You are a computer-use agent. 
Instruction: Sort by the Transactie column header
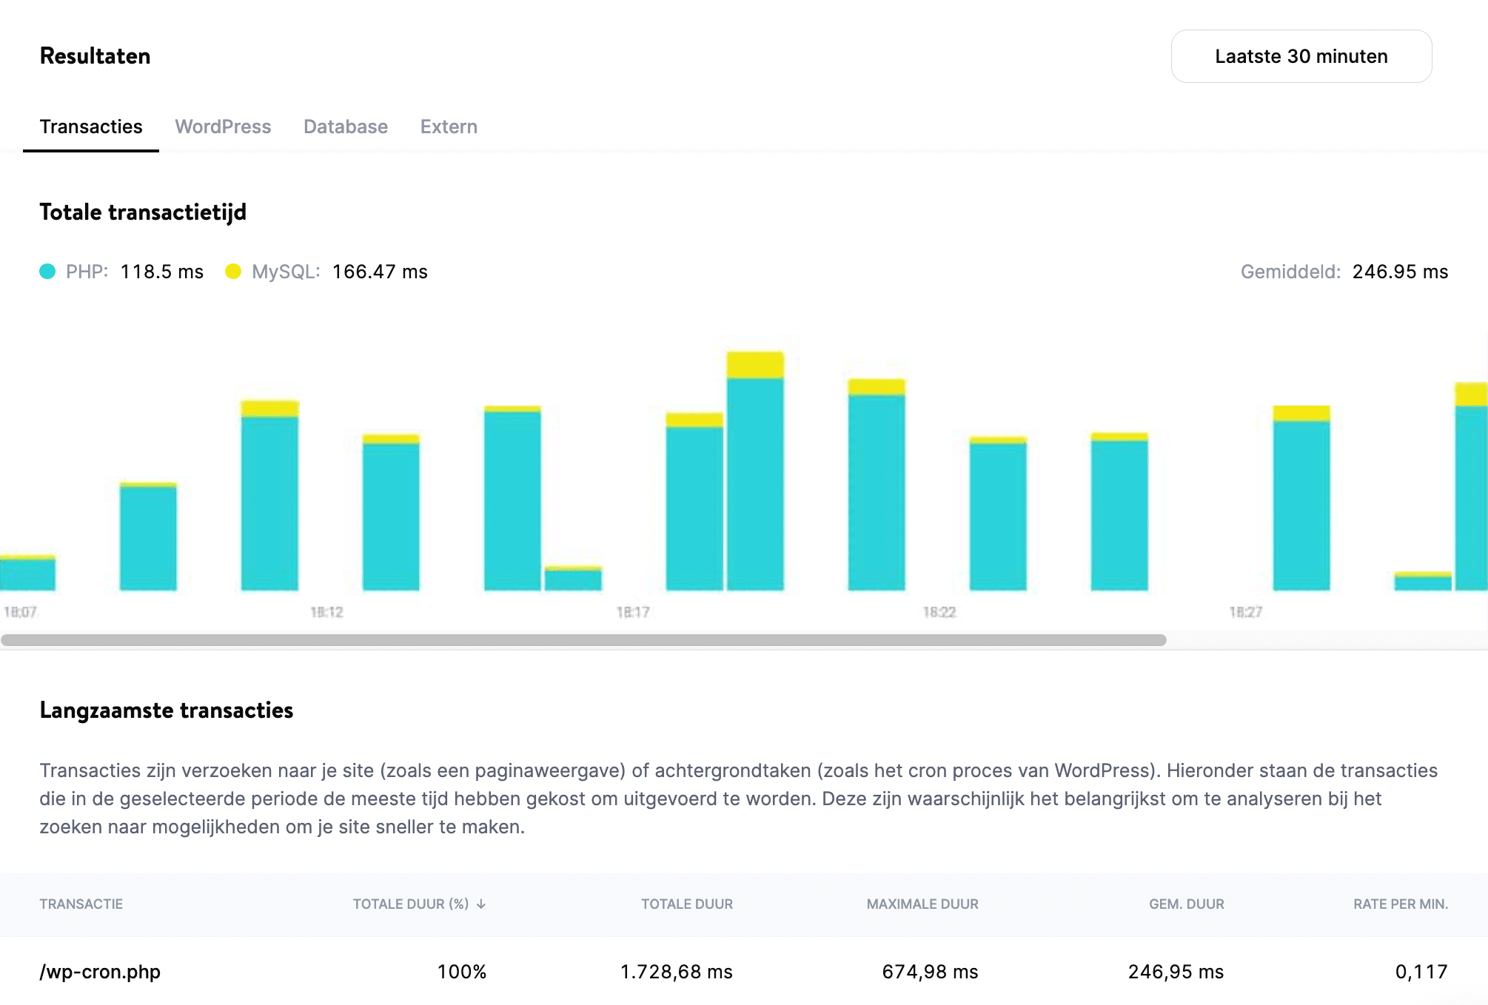pyautogui.click(x=81, y=904)
